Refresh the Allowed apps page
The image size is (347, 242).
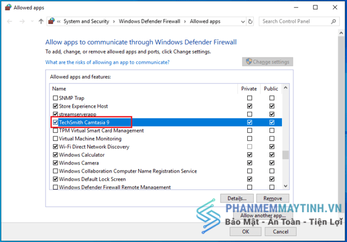tap(250, 22)
